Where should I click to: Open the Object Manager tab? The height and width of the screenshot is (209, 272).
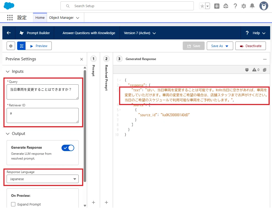tap(61, 17)
